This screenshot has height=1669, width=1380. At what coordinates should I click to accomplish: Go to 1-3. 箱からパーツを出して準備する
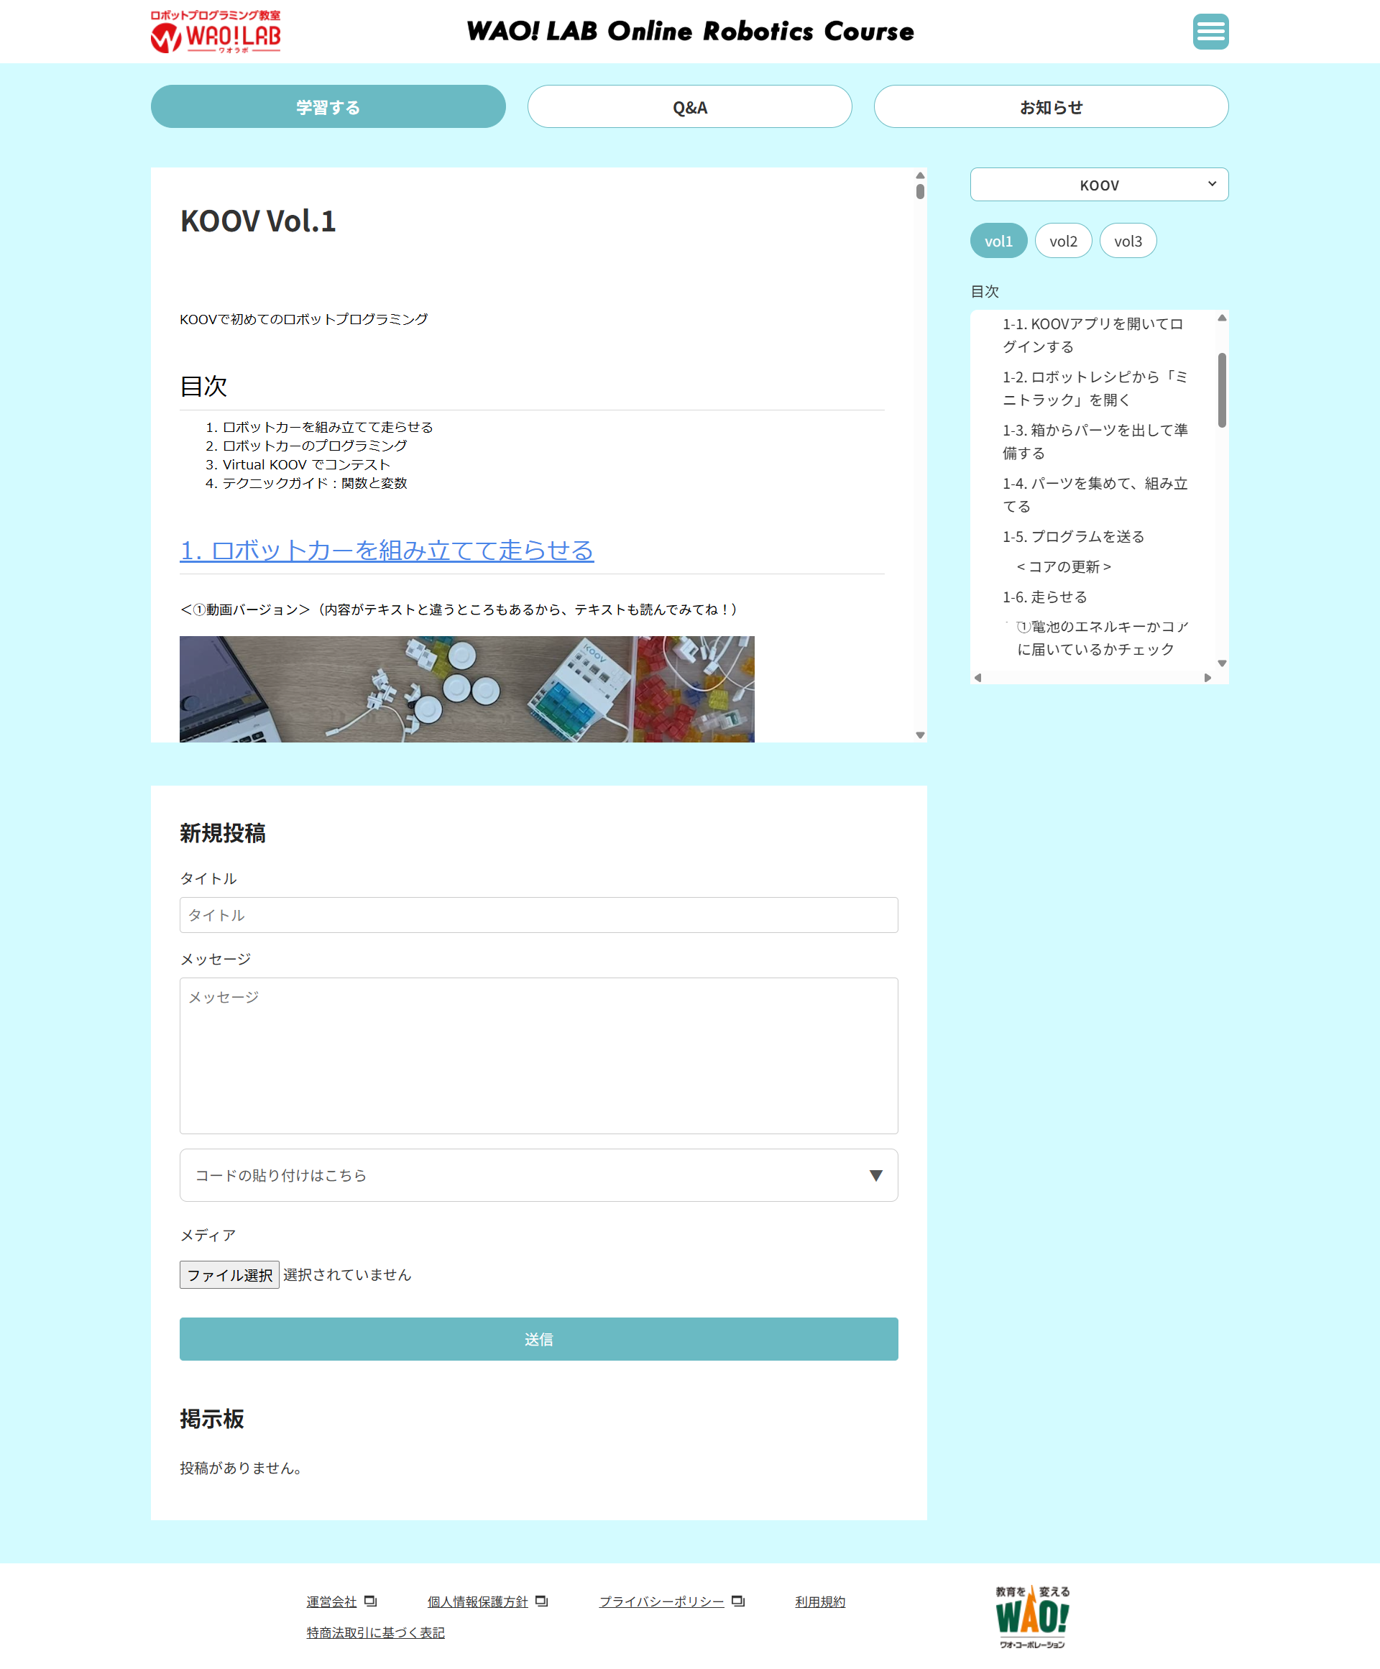click(1094, 441)
